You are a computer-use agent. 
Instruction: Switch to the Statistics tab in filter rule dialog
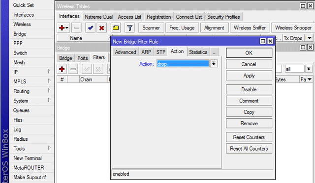[x=198, y=52]
